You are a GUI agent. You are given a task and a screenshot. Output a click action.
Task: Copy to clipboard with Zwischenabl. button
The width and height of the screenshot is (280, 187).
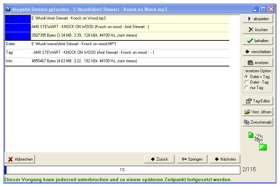coord(258,122)
